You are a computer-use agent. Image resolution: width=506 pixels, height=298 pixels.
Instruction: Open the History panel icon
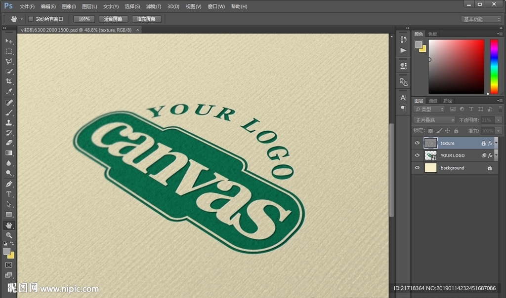tap(403, 39)
